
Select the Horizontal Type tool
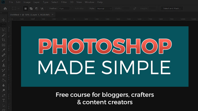pos(3,100)
